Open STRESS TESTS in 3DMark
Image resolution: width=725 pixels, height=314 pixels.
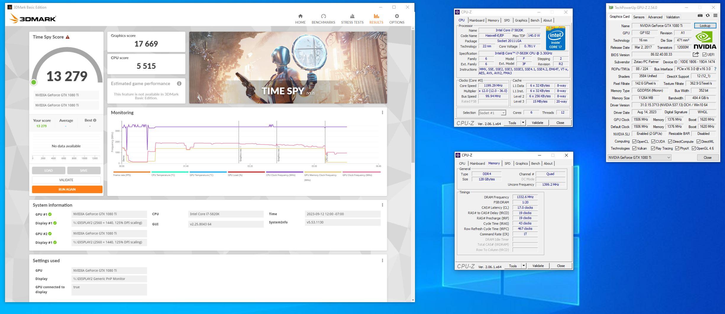(352, 19)
